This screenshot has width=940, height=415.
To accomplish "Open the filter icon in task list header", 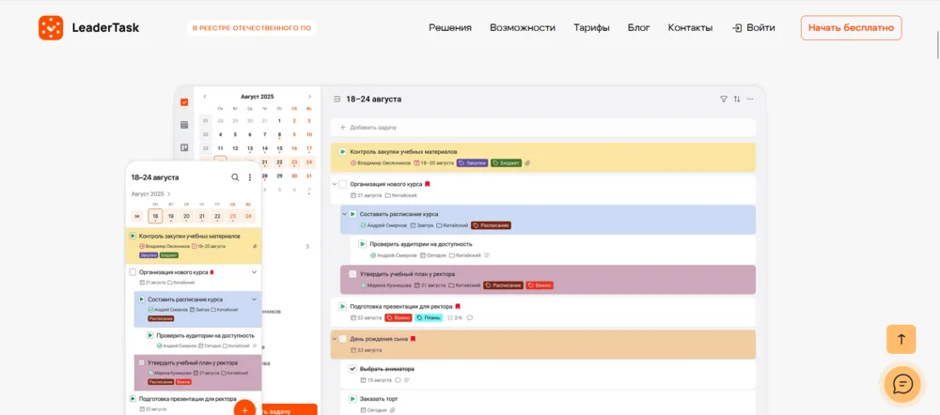I will pyautogui.click(x=724, y=99).
